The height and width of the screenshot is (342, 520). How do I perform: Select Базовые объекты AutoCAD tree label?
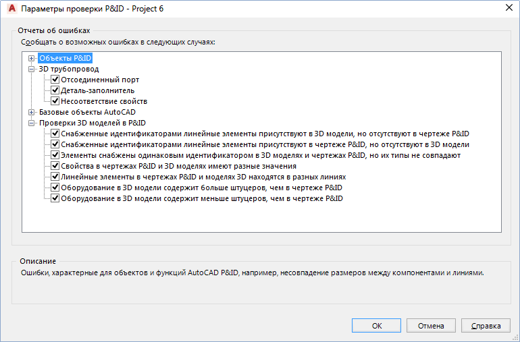point(87,112)
